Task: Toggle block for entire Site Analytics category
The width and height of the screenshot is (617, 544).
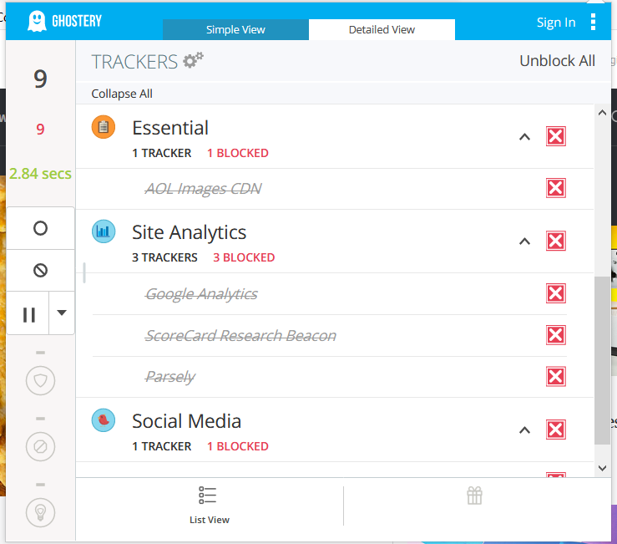Action: pos(555,241)
